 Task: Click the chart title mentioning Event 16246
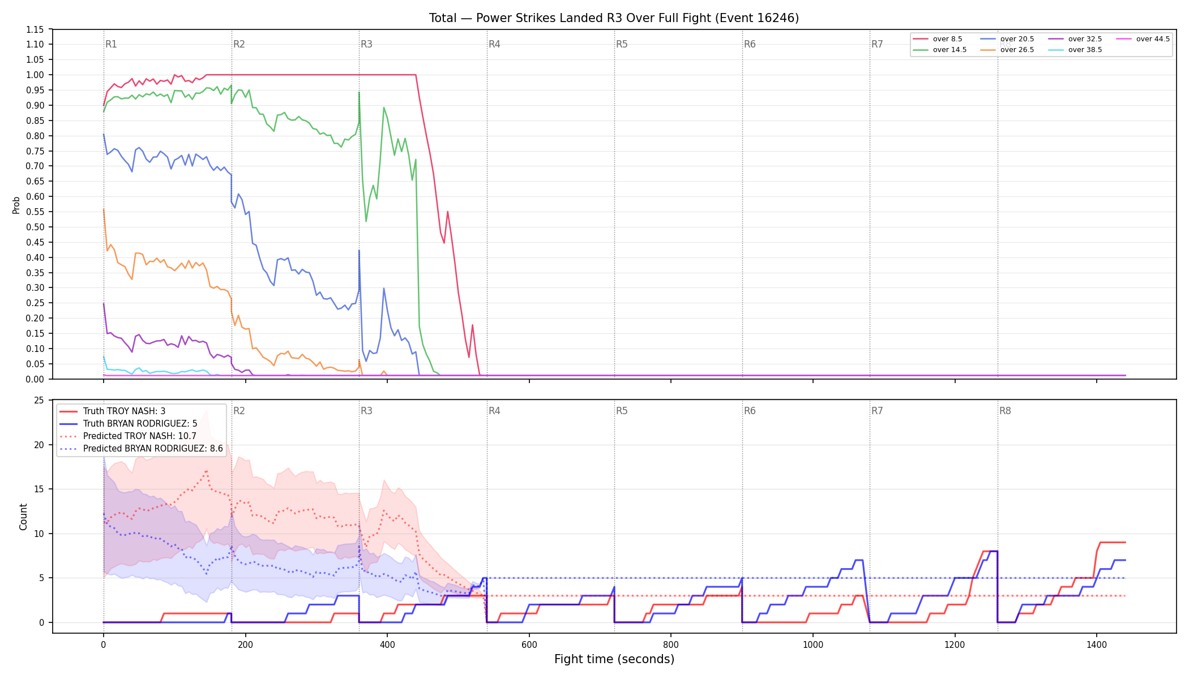coord(614,18)
